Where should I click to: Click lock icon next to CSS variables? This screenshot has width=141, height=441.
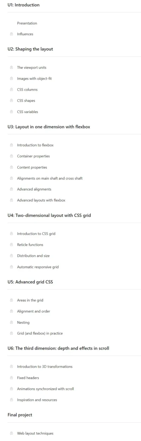pyautogui.click(x=11, y=112)
